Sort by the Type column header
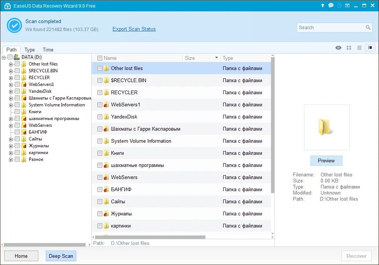The image size is (379, 265). 228,58
